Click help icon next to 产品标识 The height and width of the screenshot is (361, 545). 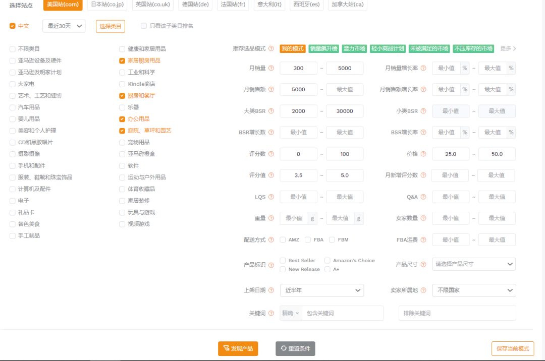271,265
